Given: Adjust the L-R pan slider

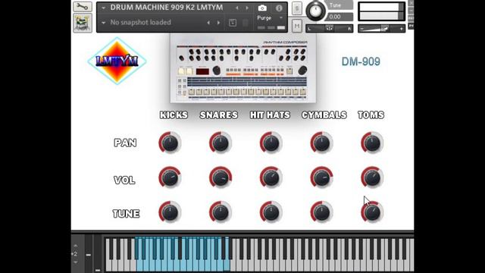Looking at the screenshot, I should (x=329, y=29).
